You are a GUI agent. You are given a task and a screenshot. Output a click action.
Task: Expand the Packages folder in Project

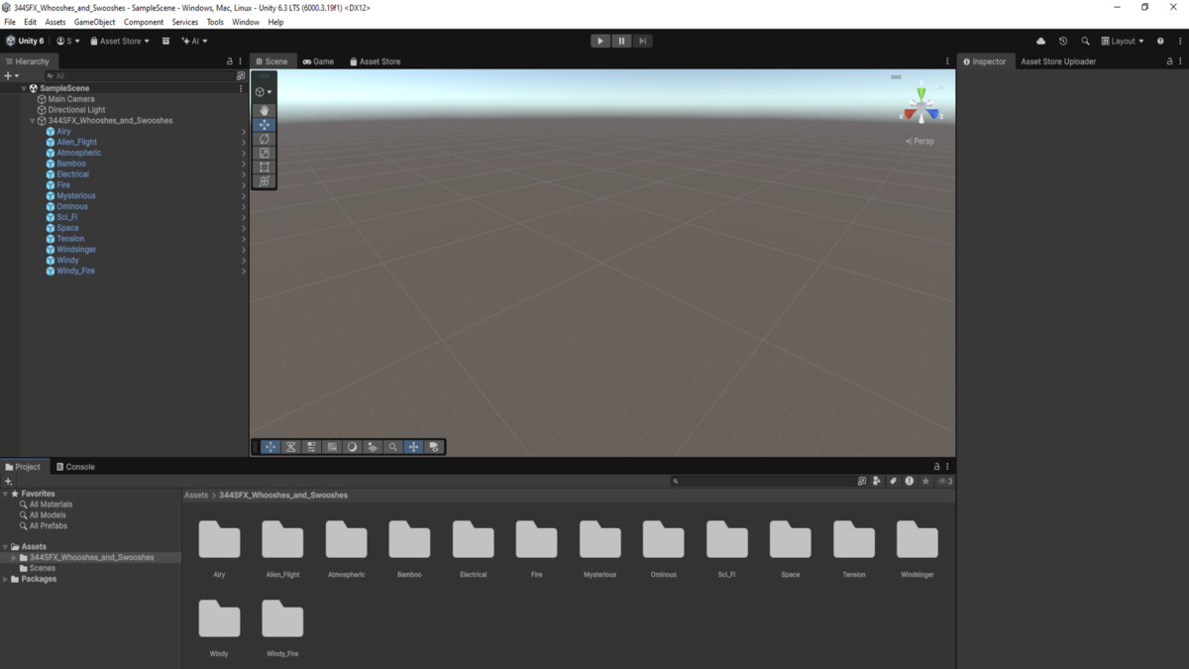coord(6,579)
